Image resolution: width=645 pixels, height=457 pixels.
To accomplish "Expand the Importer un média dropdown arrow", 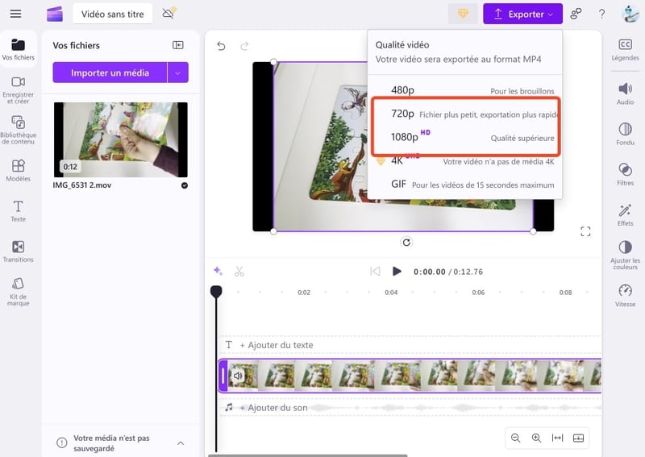I will coord(177,73).
